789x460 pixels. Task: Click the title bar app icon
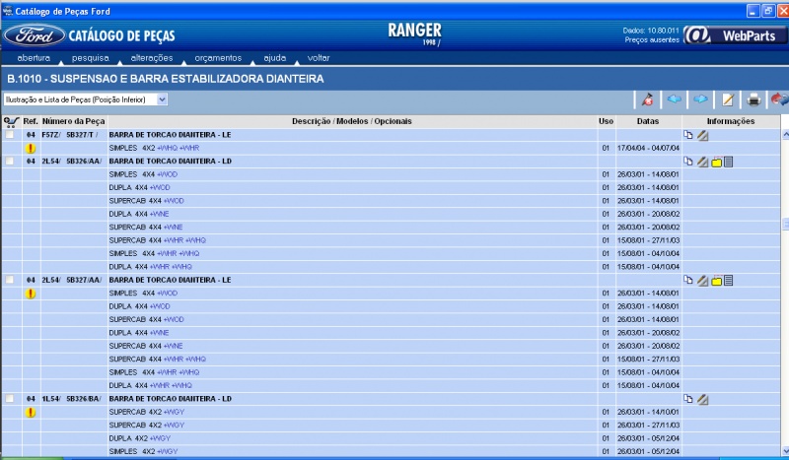click(7, 11)
